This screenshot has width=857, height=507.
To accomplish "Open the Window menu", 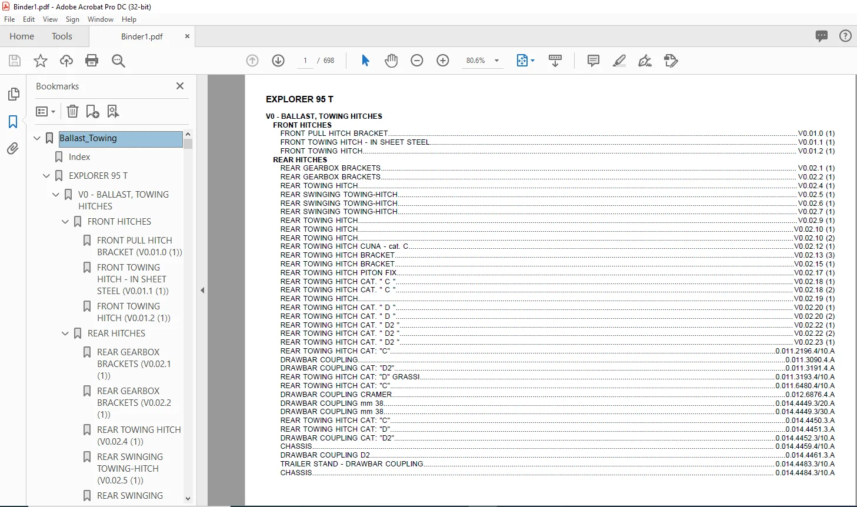I will point(101,19).
